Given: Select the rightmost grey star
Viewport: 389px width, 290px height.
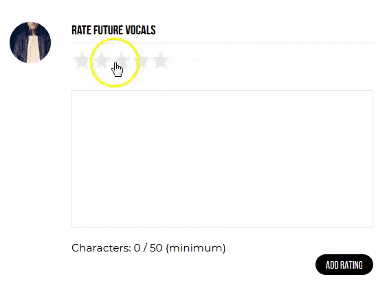Looking at the screenshot, I should tap(161, 60).
